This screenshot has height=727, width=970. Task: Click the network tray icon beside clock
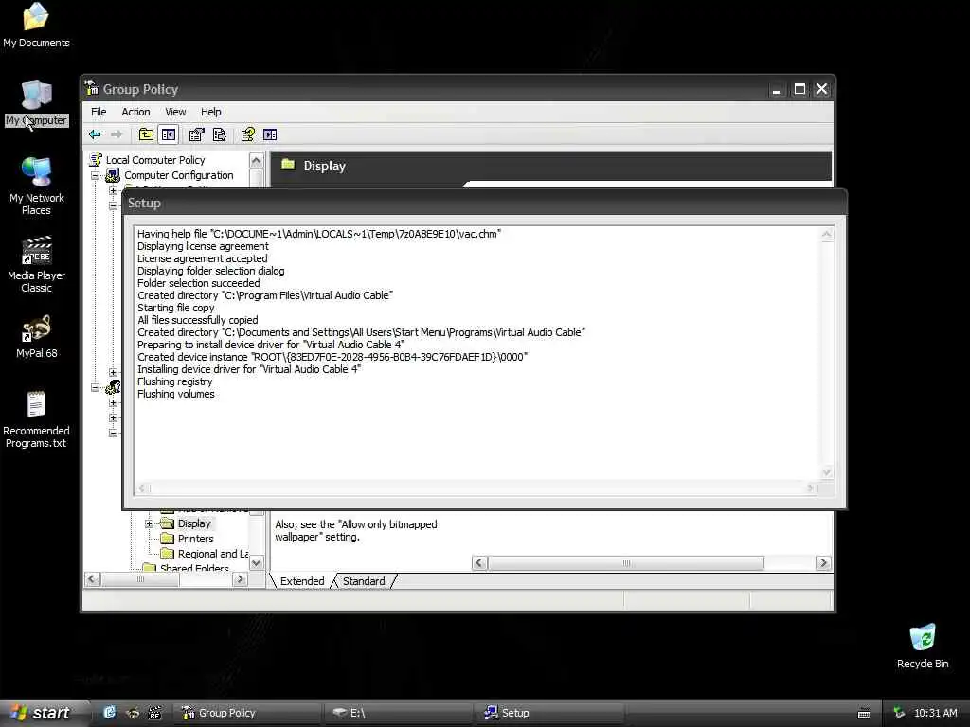pos(900,713)
